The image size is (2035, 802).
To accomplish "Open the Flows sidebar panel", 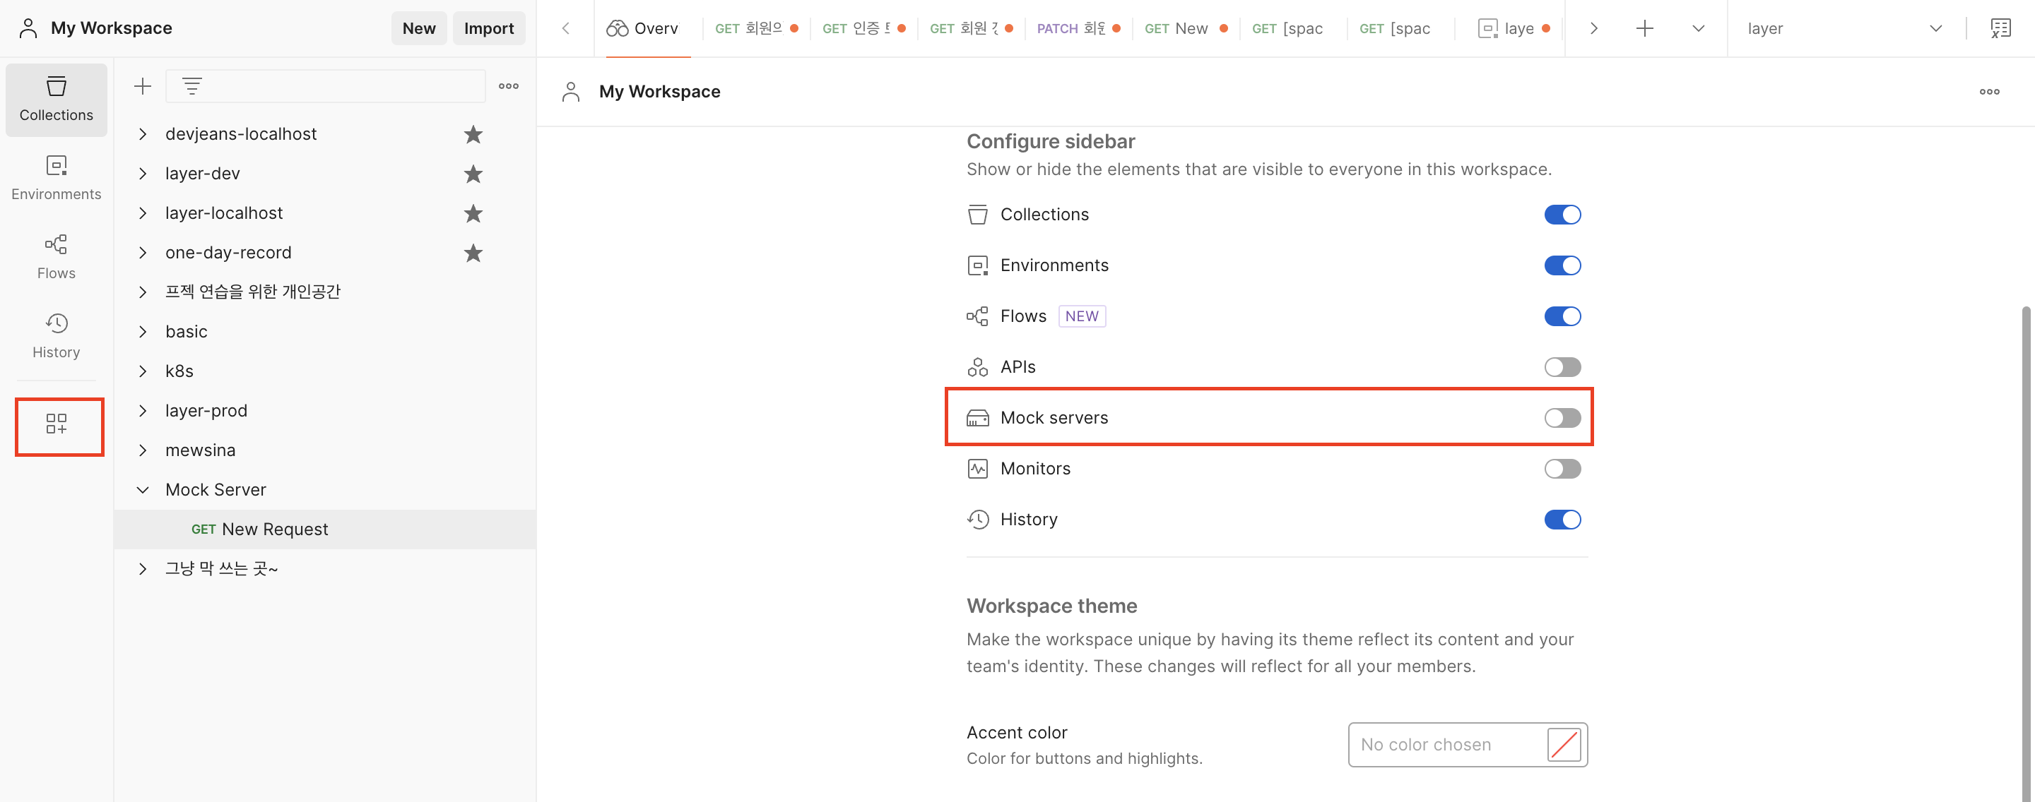I will (56, 256).
